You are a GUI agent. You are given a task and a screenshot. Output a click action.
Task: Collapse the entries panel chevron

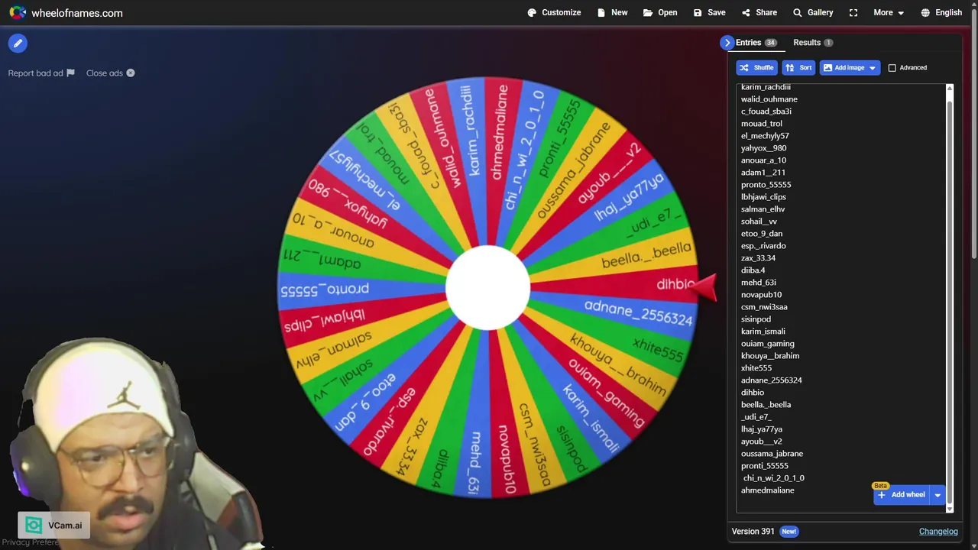click(727, 43)
